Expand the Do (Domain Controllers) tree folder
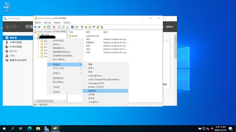This screenshot has width=236, height=132. click(x=38, y=47)
